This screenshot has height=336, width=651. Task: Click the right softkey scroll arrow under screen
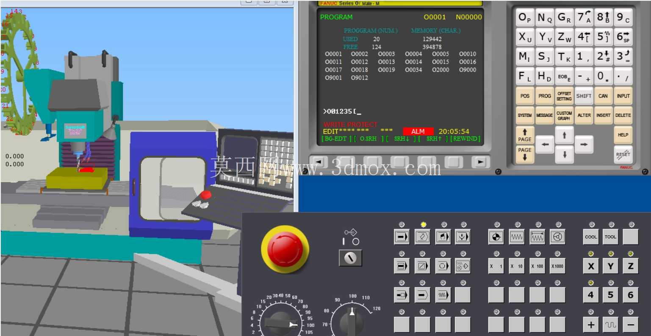pyautogui.click(x=480, y=162)
